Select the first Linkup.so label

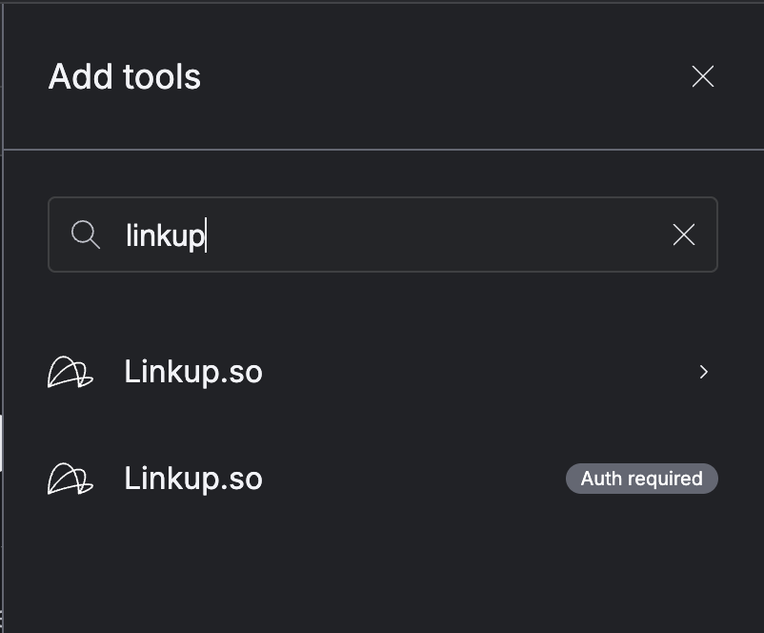[x=193, y=372]
